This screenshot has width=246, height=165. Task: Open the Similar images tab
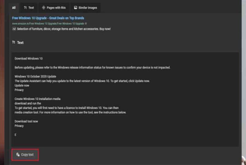click(x=85, y=8)
